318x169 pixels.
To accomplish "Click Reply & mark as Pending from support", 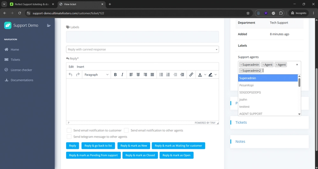I will point(93,155).
